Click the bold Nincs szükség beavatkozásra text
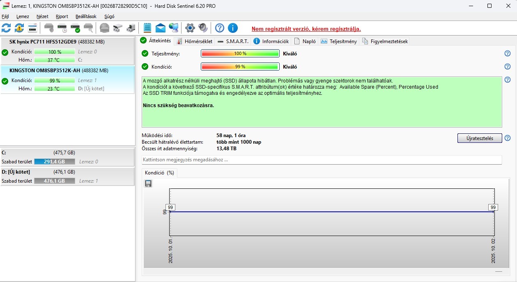 tap(178, 105)
